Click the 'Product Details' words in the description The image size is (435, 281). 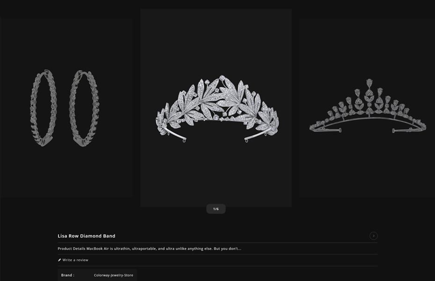[71, 249]
